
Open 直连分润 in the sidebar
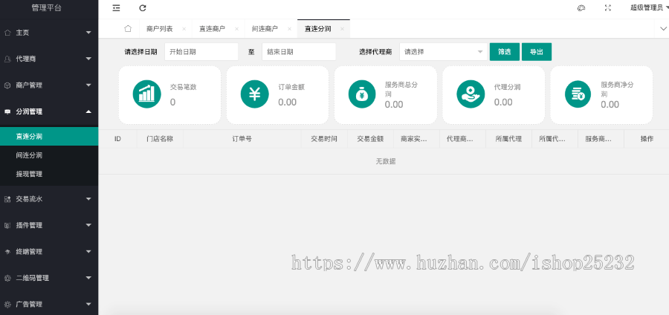coord(49,137)
